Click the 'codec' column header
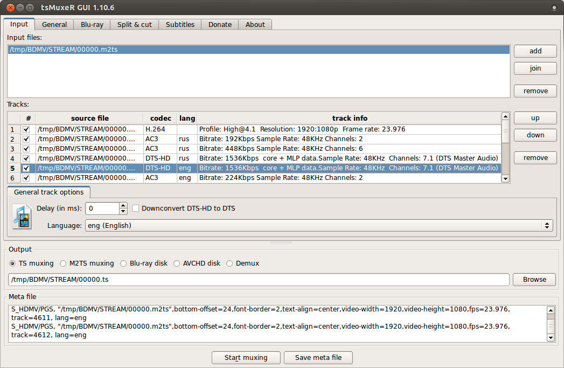The image size is (564, 368). coord(161,119)
